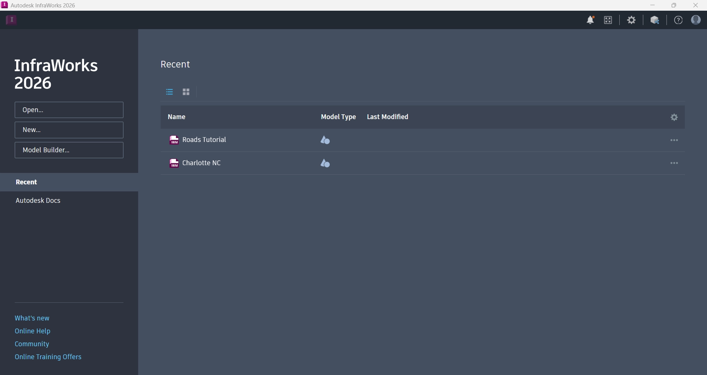This screenshot has height=375, width=707.
Task: Click the application settings gear icon
Action: tap(631, 20)
